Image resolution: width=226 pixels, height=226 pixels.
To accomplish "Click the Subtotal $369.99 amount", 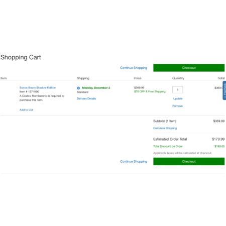I will tap(219, 121).
